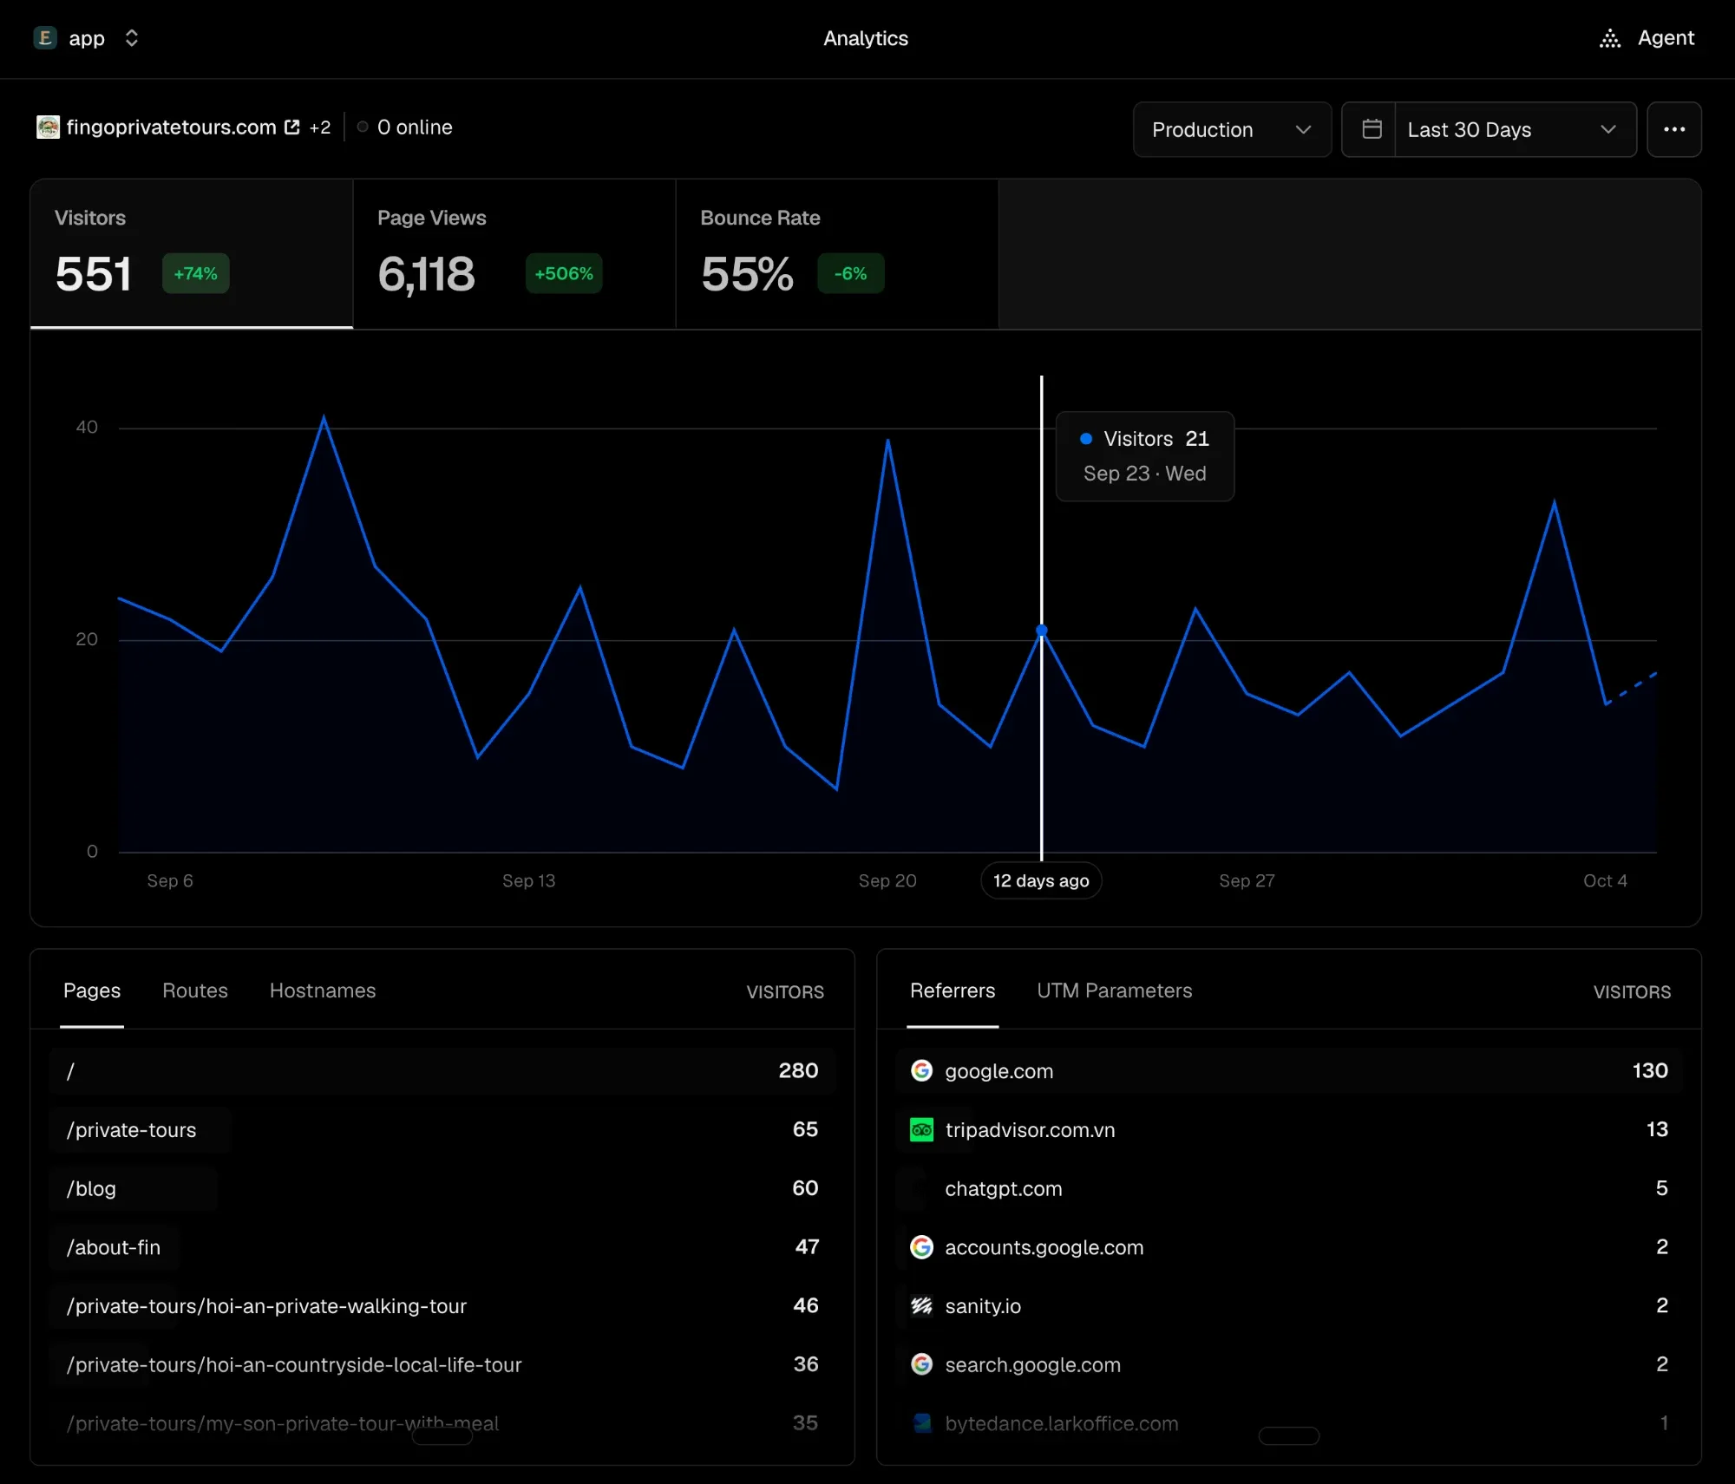Click the +74% visitors change badge
1735x1484 pixels.
[x=196, y=273]
